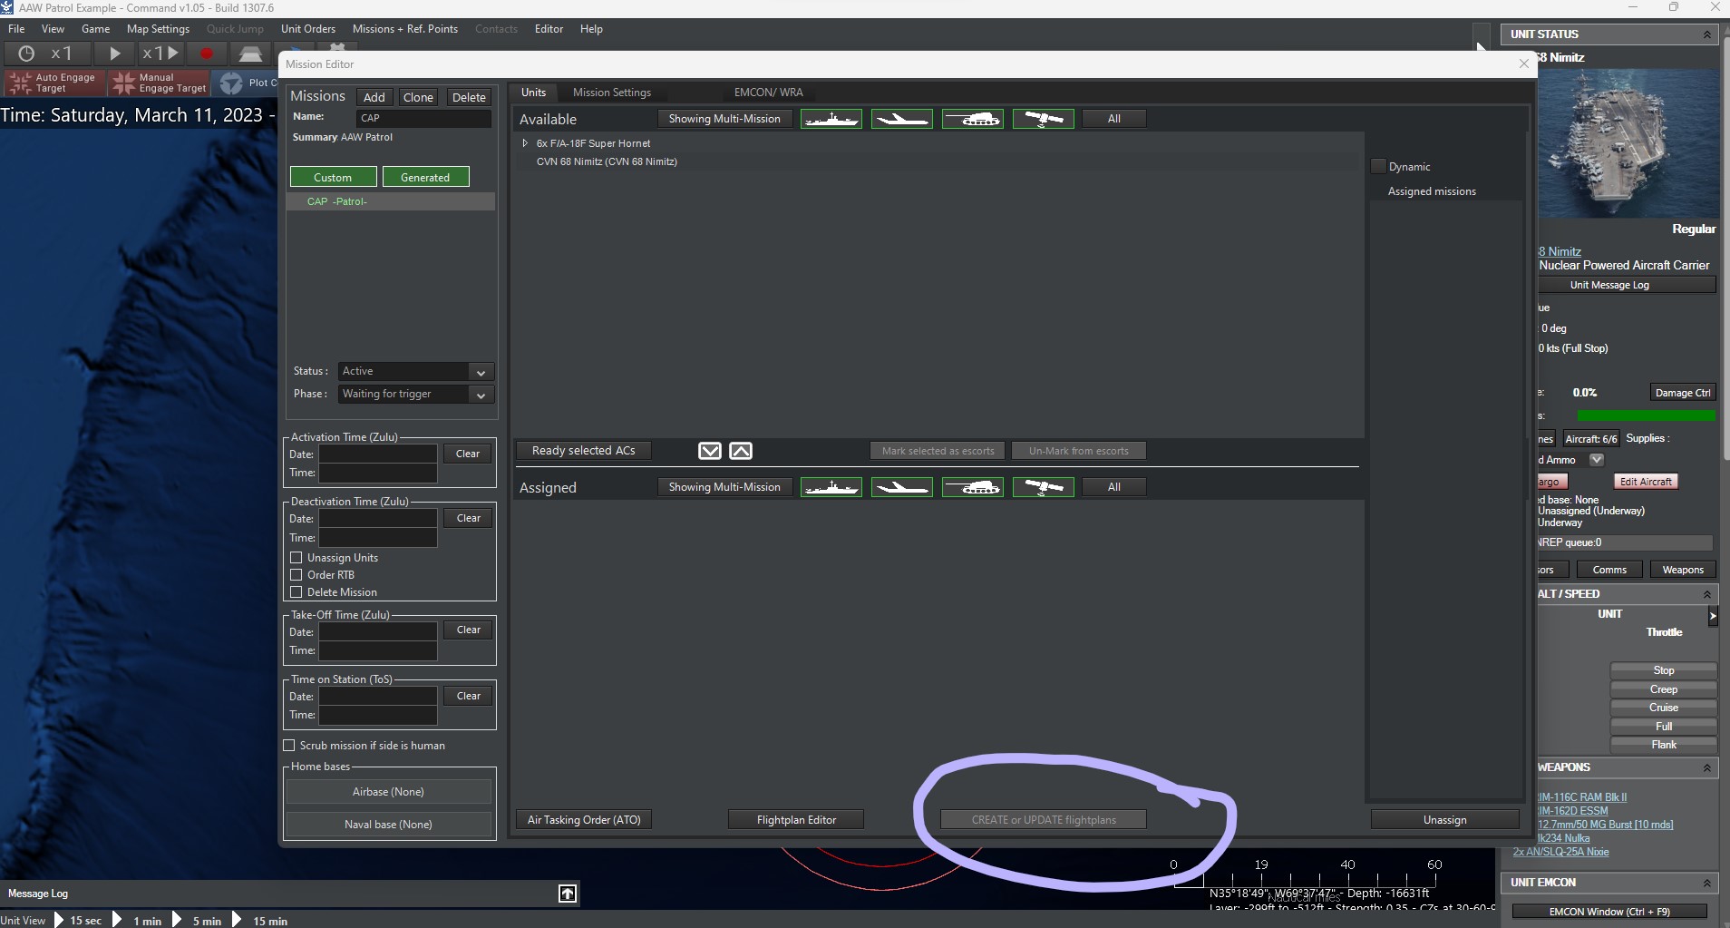This screenshot has width=1730, height=928.
Task: Collapse the UNIT STATUS panel
Action: 1707,34
